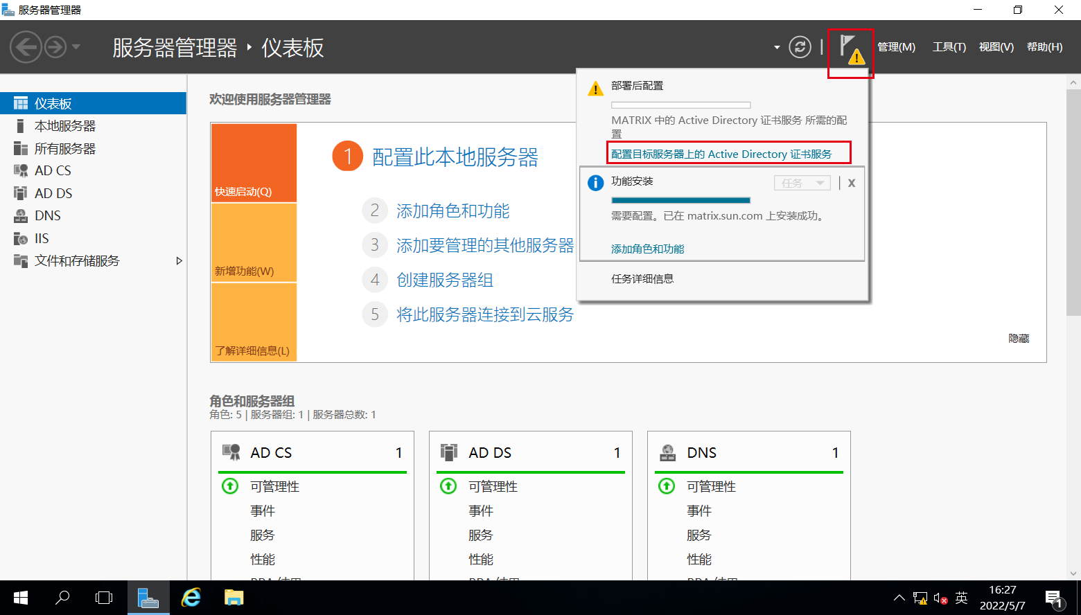Select the 了解详细信息(L) tile
This screenshot has width=1081, height=615.
pyautogui.click(x=254, y=322)
